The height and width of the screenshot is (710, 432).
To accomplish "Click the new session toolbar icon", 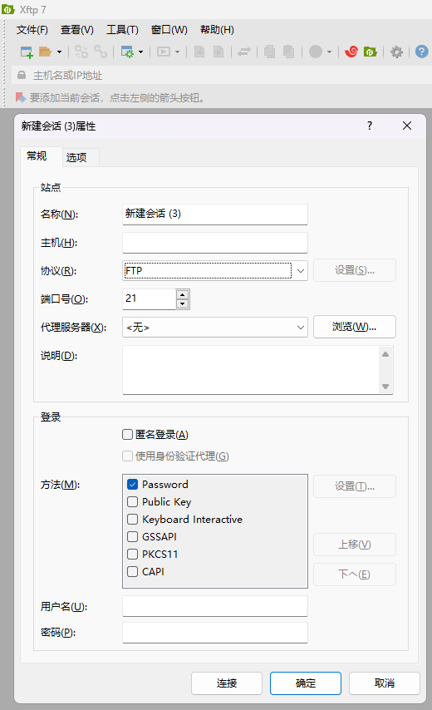I will [27, 52].
